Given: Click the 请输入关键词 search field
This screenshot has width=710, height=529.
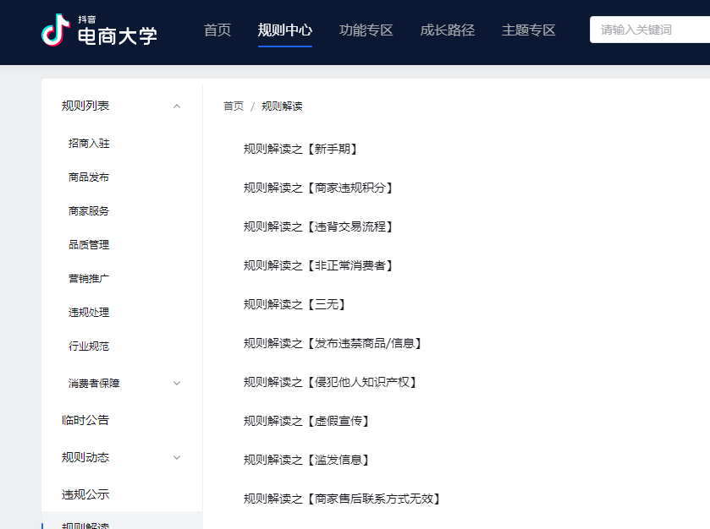Looking at the screenshot, I should coord(650,30).
